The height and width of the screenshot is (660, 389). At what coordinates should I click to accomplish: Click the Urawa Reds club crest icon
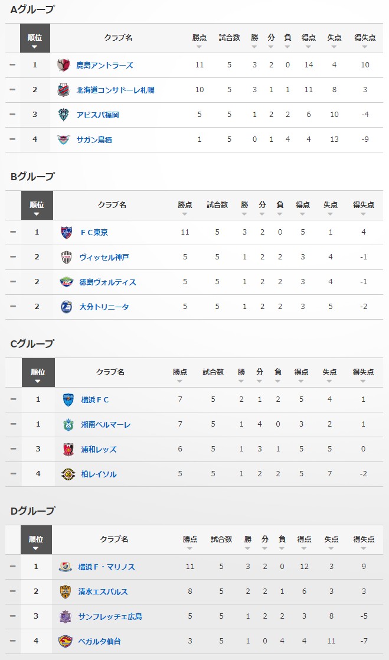(68, 449)
